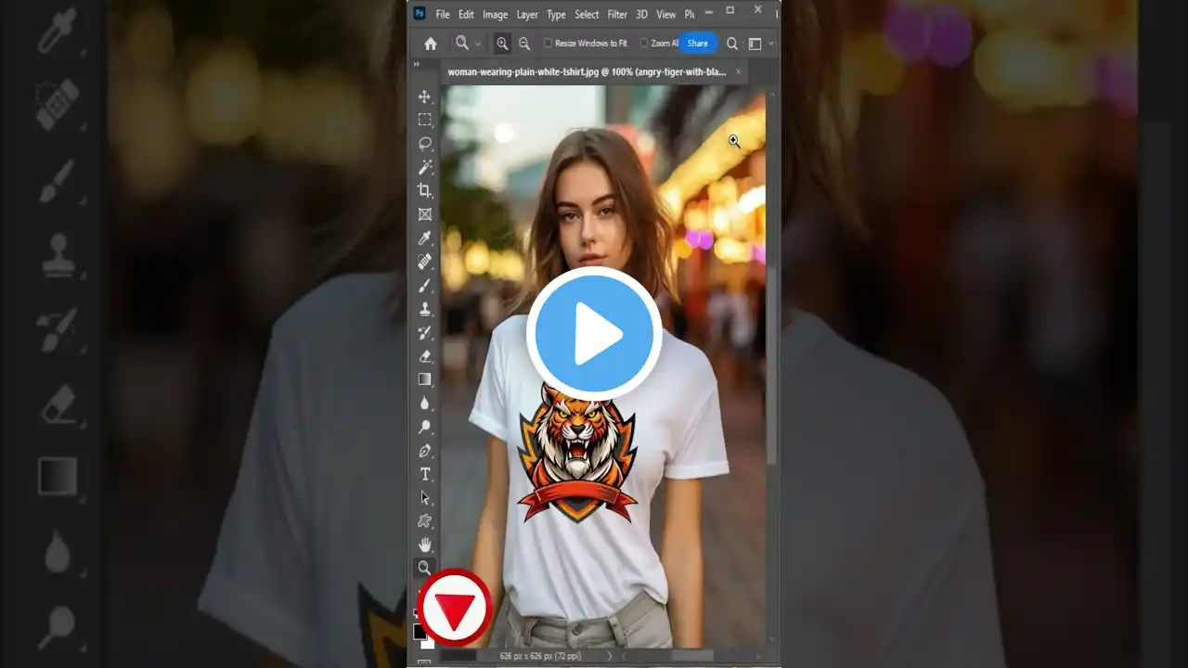Enable Resize Windows to Fit
The width and height of the screenshot is (1188, 668).
[548, 43]
